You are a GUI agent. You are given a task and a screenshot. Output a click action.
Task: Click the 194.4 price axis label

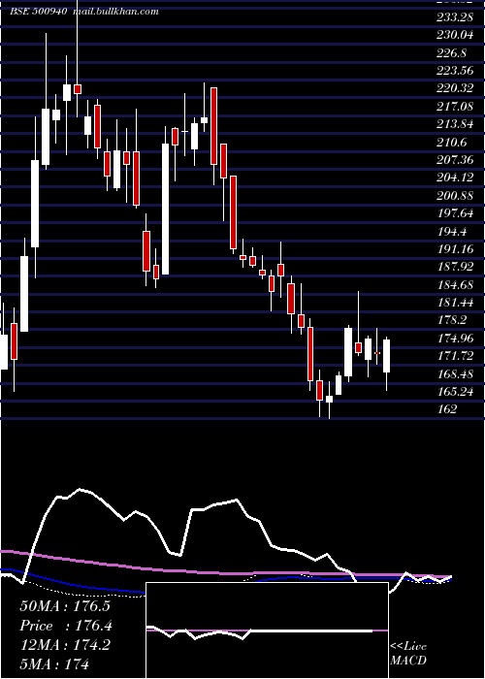[451, 232]
